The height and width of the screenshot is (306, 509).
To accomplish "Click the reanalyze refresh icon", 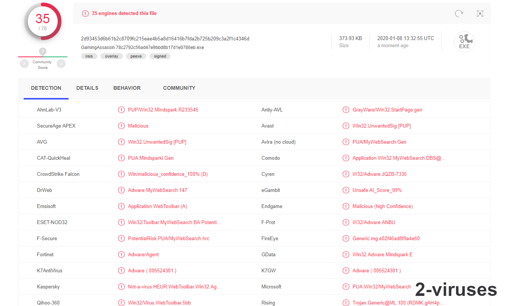I will (x=459, y=13).
